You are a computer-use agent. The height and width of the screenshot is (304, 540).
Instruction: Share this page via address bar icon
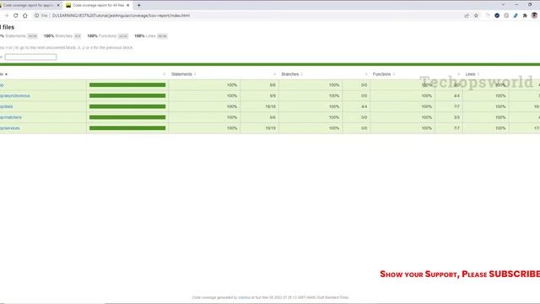point(467,15)
